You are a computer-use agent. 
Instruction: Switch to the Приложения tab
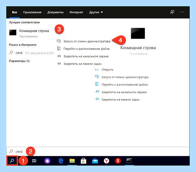point(32,12)
